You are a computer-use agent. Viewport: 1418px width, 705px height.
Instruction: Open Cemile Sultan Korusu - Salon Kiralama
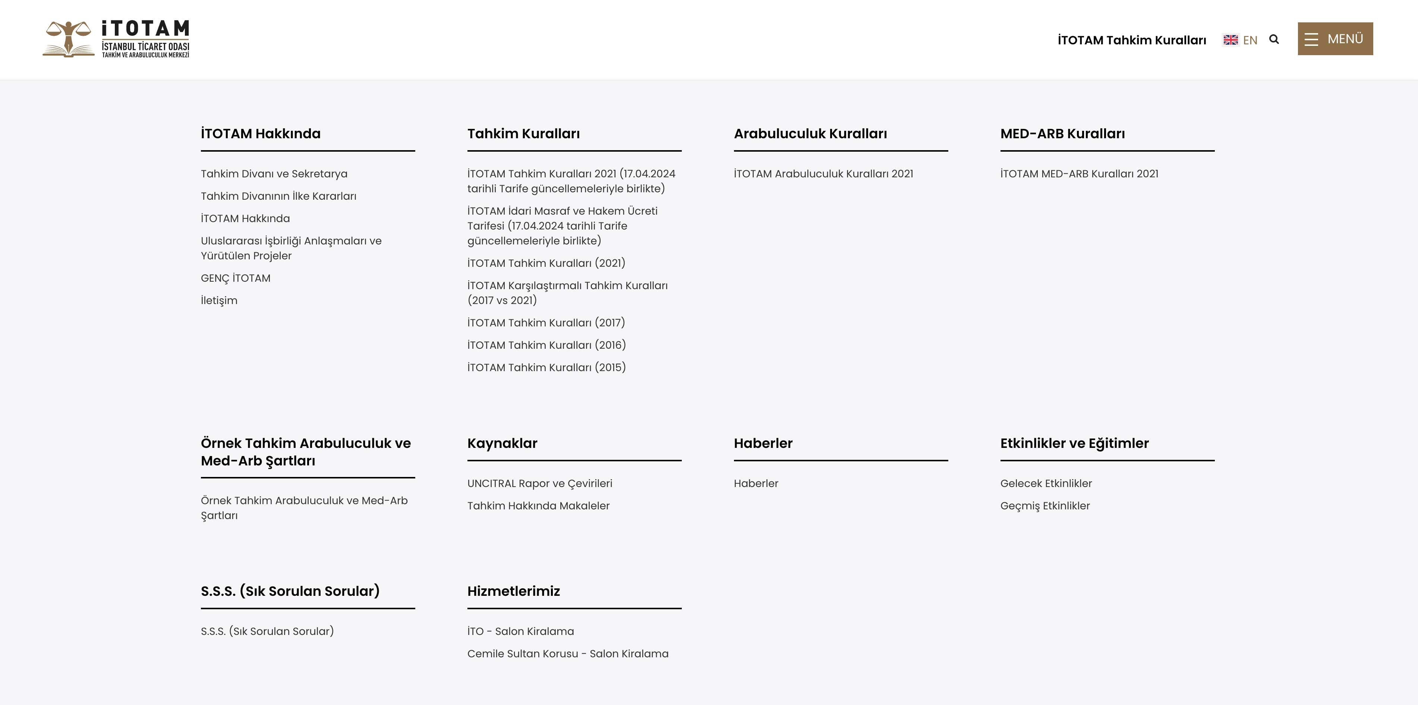click(567, 654)
